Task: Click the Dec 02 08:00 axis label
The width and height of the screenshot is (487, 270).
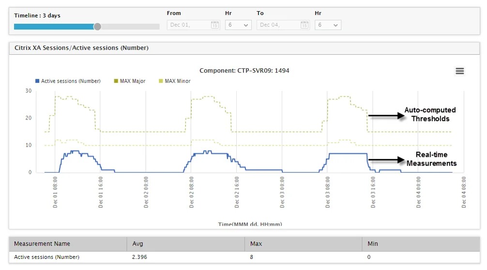Action: (x=191, y=193)
